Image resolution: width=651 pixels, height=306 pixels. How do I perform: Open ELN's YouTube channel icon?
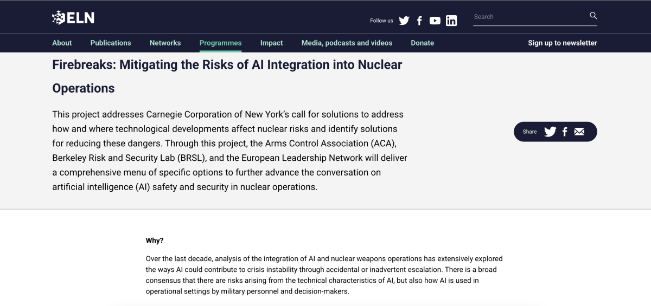click(x=435, y=21)
